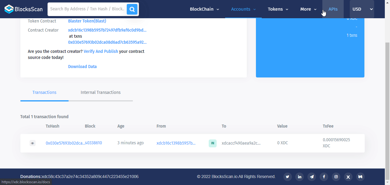
Task: Click the Donations address in footer
Action: tap(90, 176)
